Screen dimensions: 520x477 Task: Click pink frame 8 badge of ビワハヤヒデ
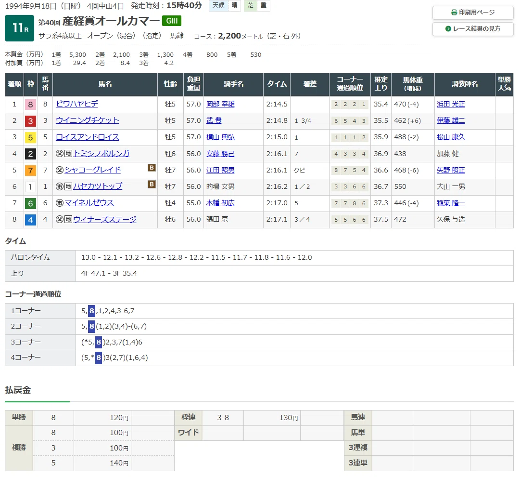point(30,104)
